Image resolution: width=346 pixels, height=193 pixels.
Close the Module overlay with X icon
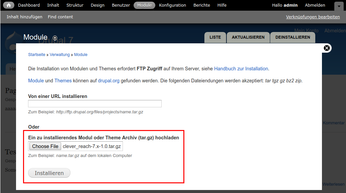click(327, 48)
